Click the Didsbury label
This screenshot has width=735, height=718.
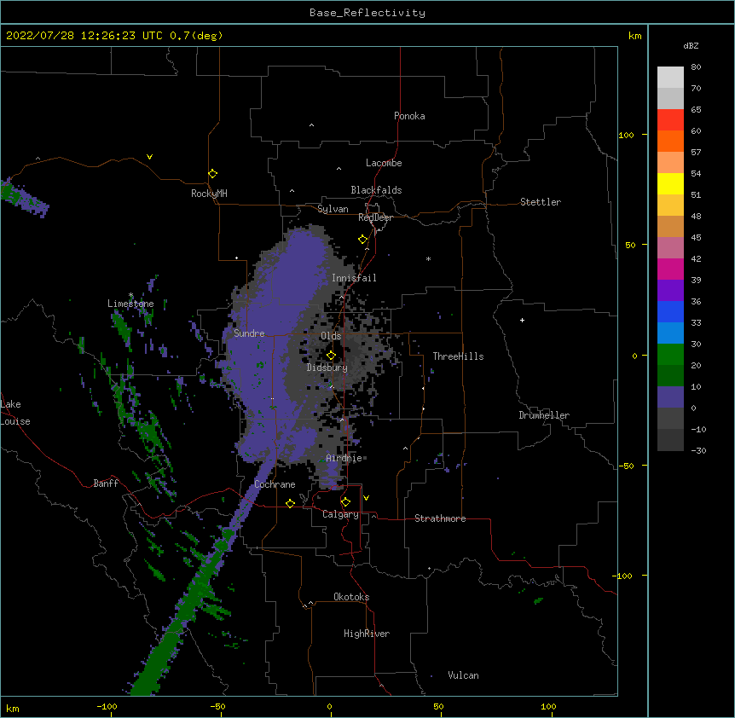pyautogui.click(x=327, y=368)
